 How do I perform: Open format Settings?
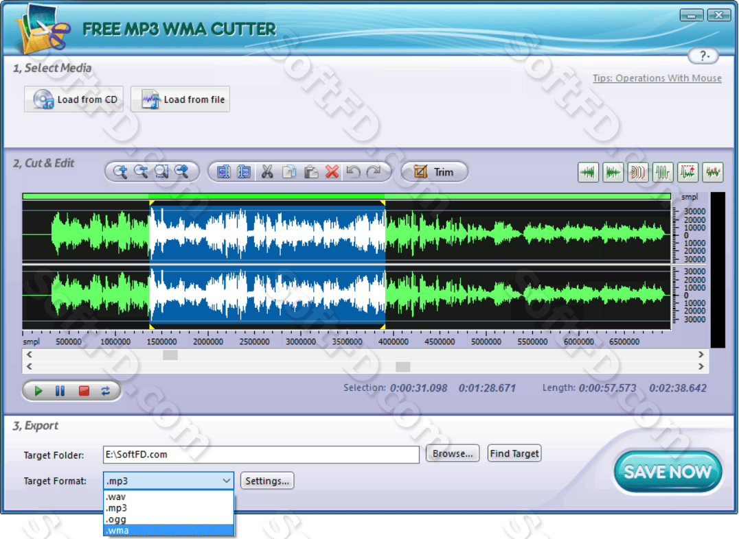267,481
